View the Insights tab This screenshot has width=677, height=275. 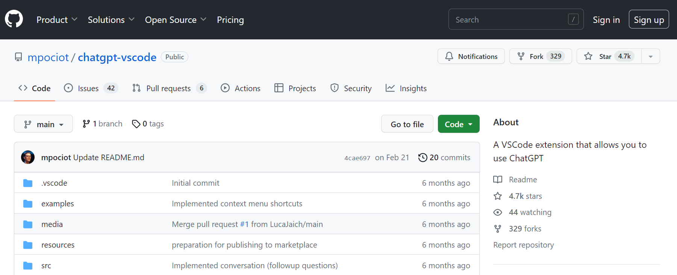(x=406, y=89)
